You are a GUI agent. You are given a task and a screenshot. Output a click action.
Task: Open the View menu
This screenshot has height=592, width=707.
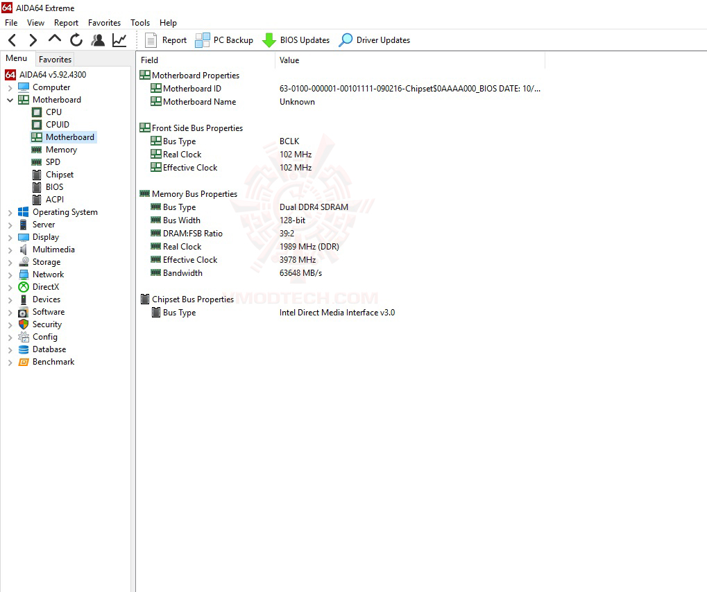coord(35,22)
